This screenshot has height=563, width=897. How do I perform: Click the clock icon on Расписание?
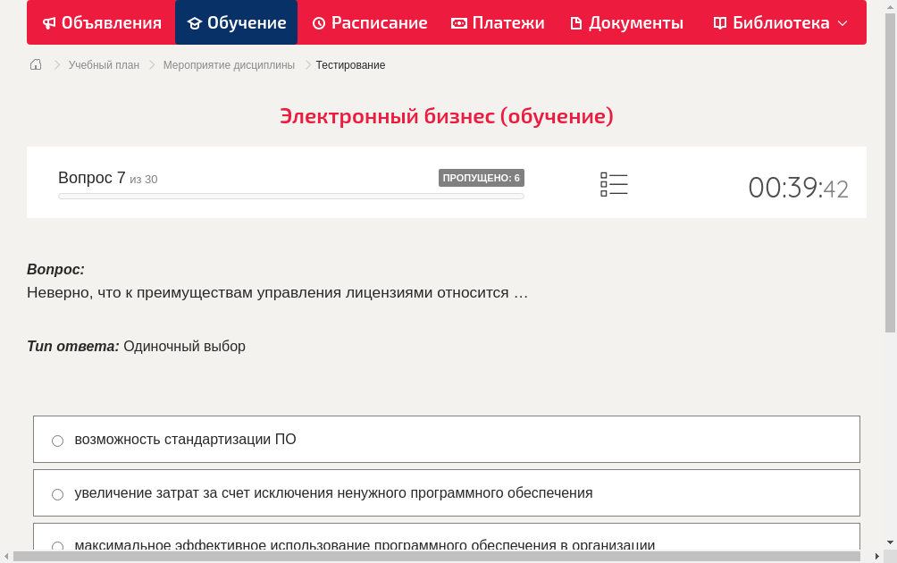coord(318,22)
